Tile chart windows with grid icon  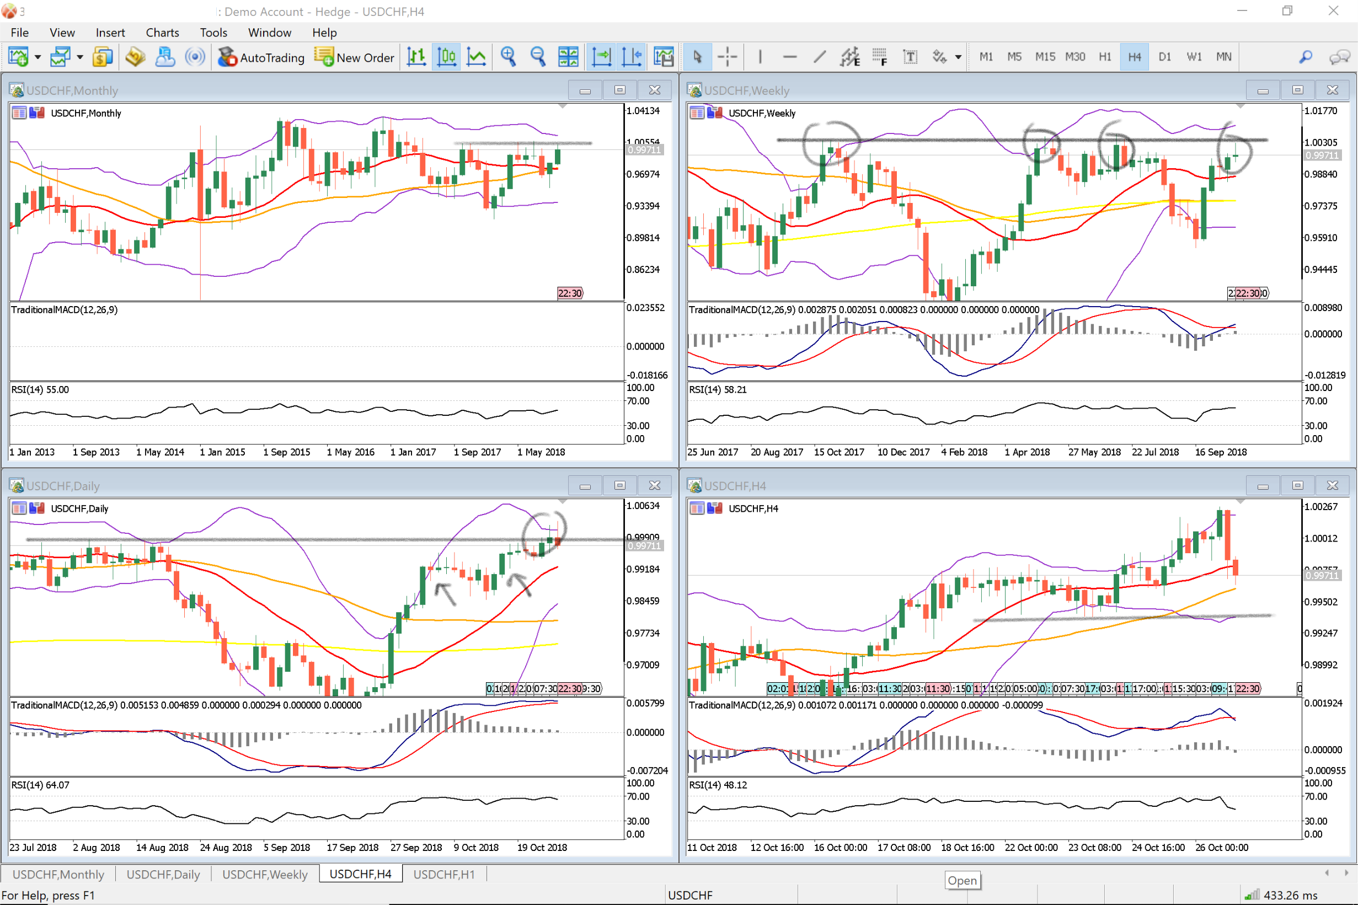point(568,57)
